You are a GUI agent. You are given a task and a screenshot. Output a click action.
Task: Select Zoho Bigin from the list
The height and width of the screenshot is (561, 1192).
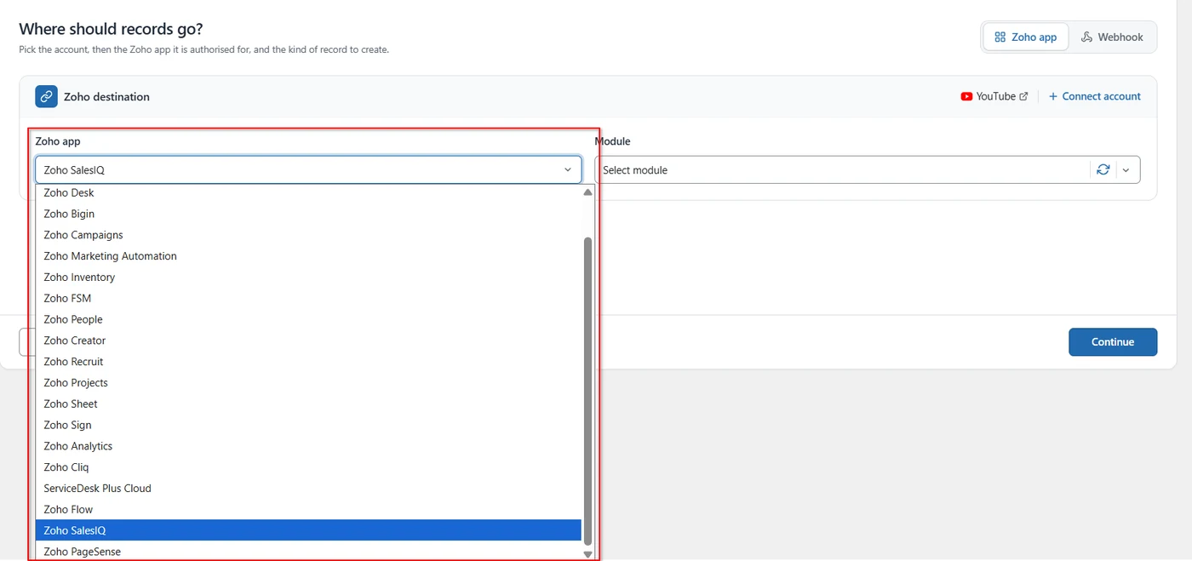click(308, 214)
